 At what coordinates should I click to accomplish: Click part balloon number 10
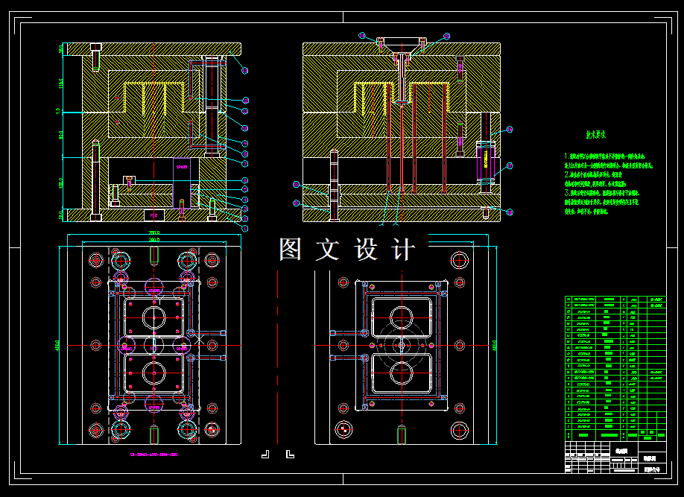244,128
